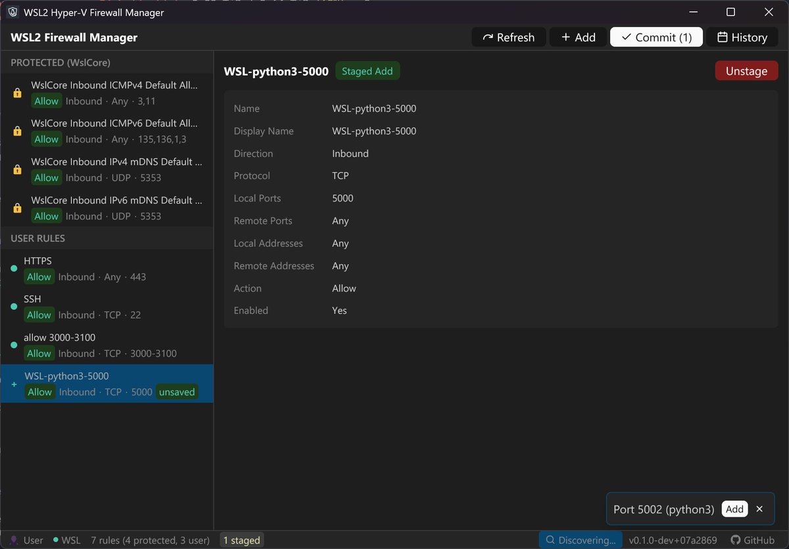The height and width of the screenshot is (549, 789).
Task: Click the Refresh button
Action: click(509, 37)
